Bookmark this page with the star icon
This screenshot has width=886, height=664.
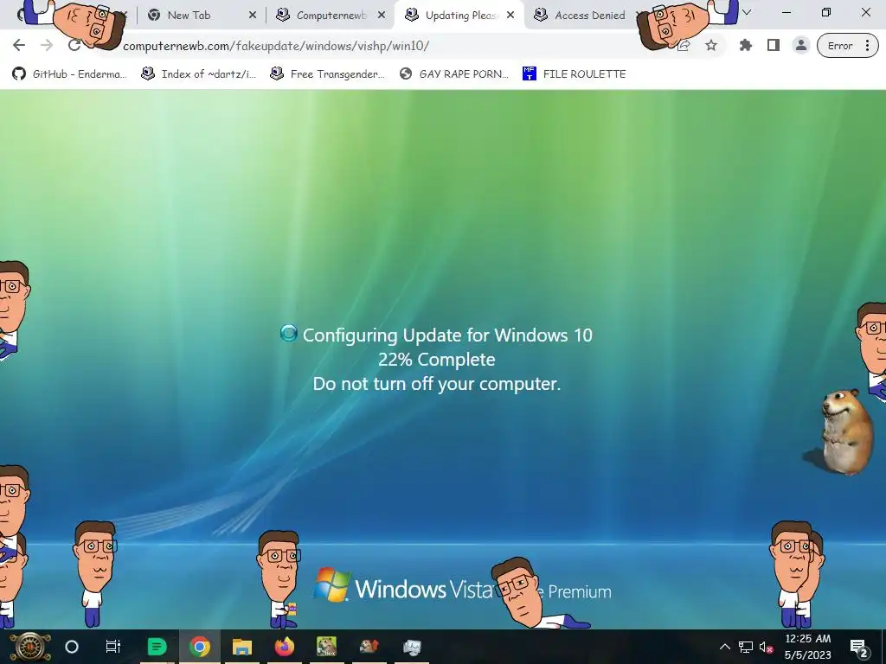tap(711, 46)
